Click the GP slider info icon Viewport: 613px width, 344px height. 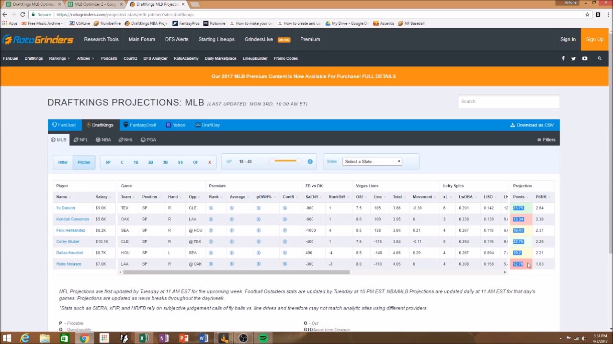click(x=310, y=161)
